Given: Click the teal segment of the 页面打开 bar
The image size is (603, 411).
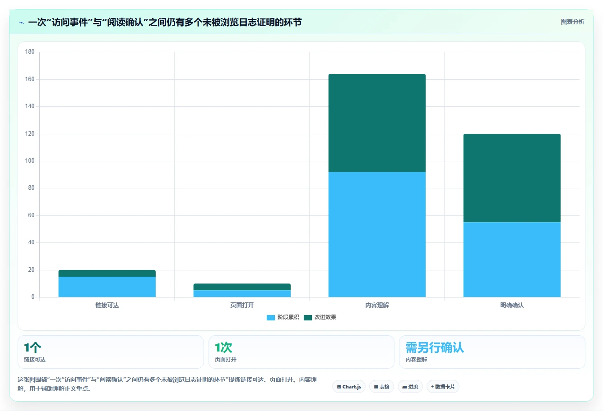Looking at the screenshot, I should (242, 287).
